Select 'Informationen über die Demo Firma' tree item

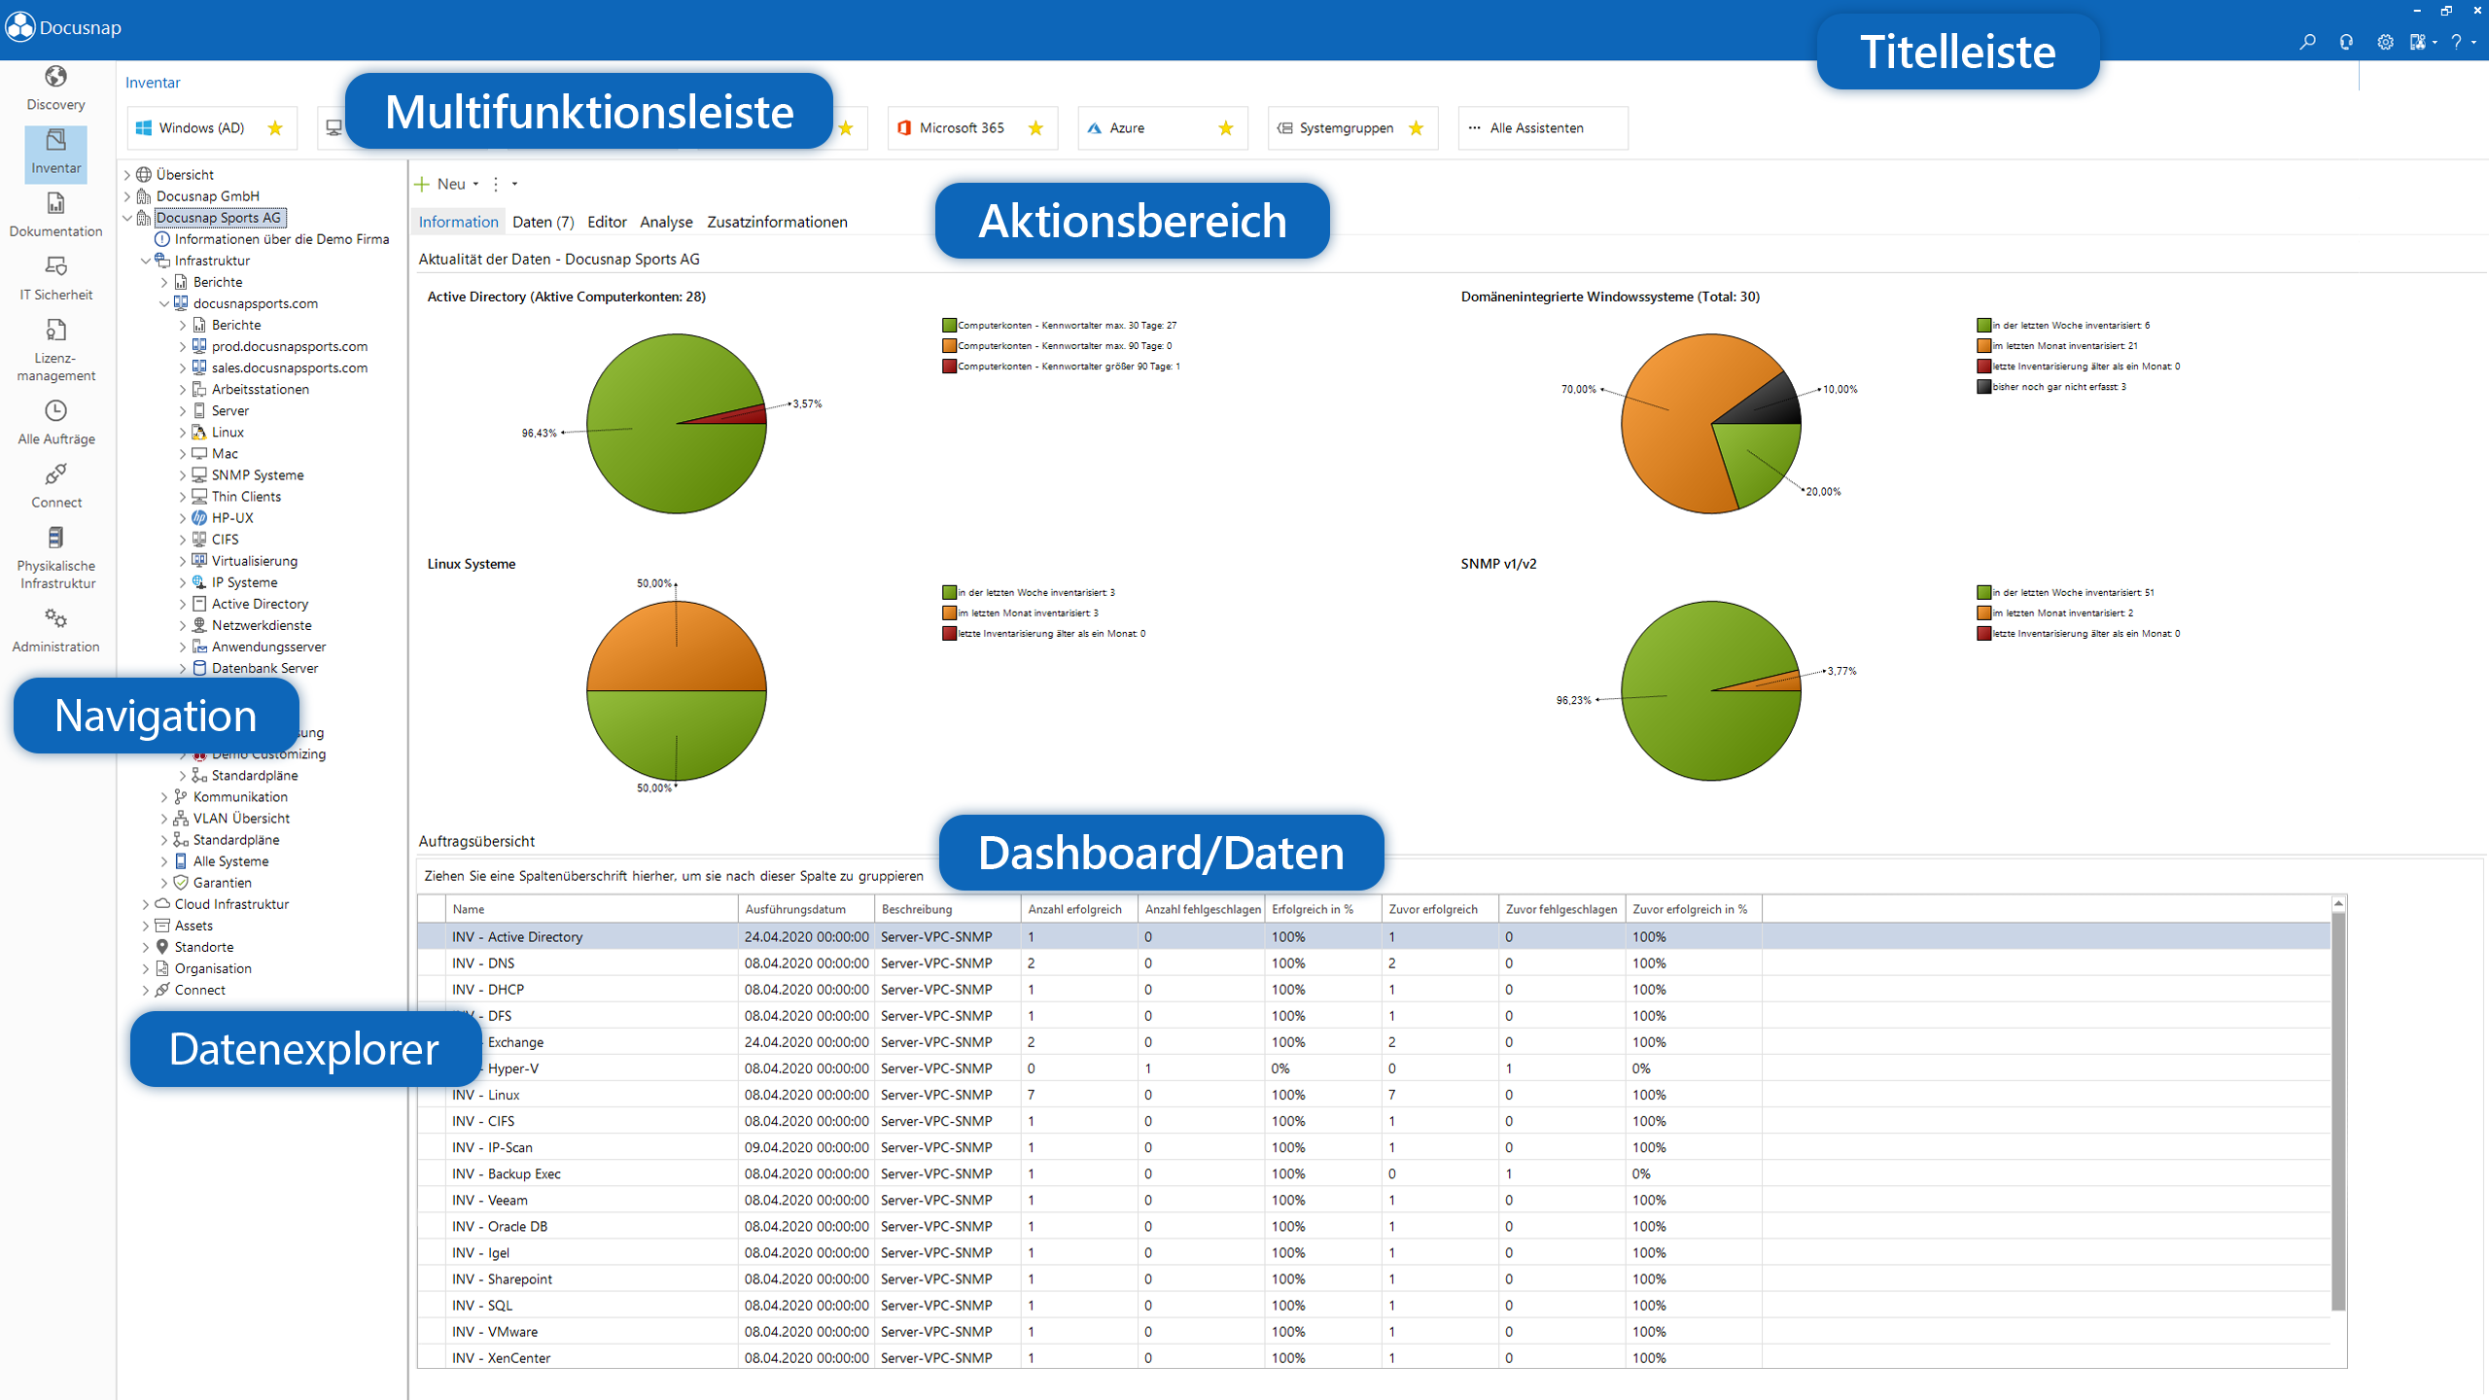282,239
